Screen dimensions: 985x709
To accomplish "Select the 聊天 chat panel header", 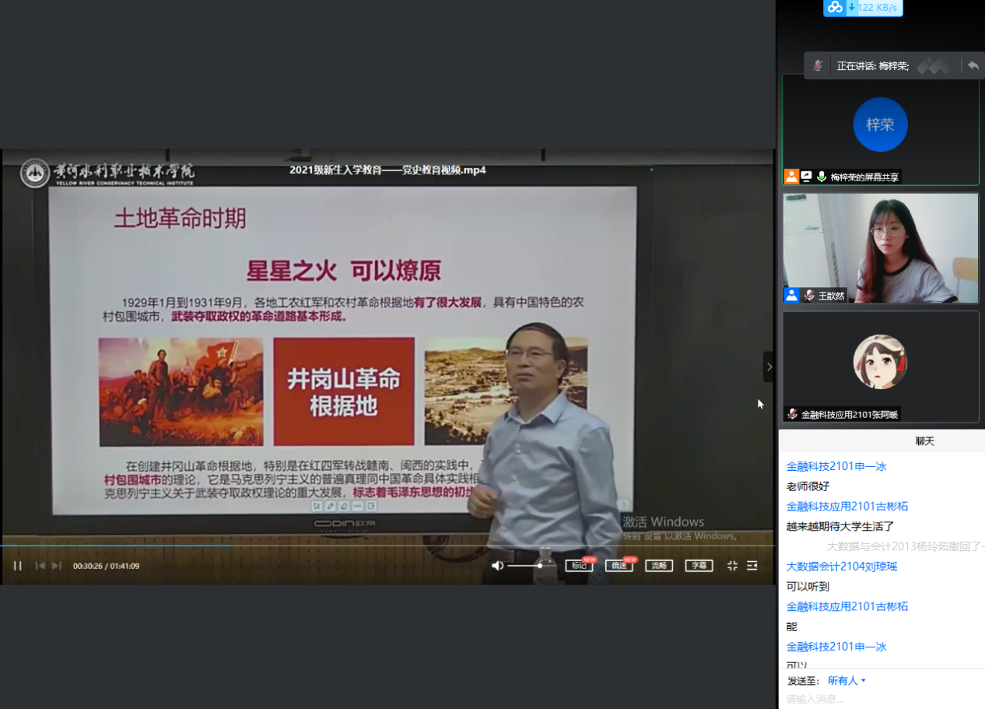I will (x=924, y=441).
